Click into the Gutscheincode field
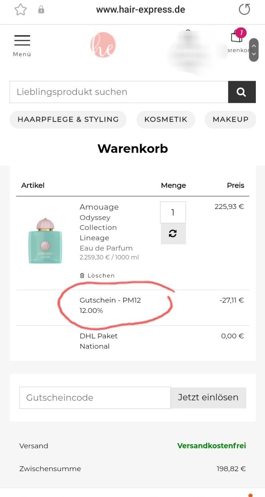Viewport: 265px width, 497px height. [95, 398]
